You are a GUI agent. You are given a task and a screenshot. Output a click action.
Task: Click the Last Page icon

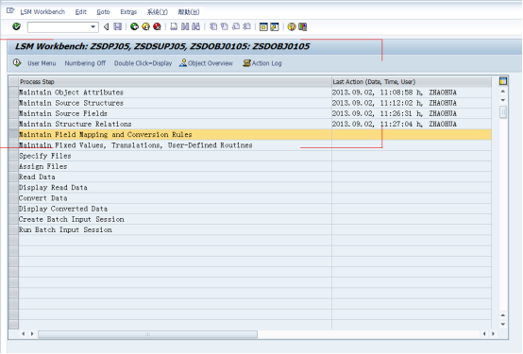click(x=246, y=26)
